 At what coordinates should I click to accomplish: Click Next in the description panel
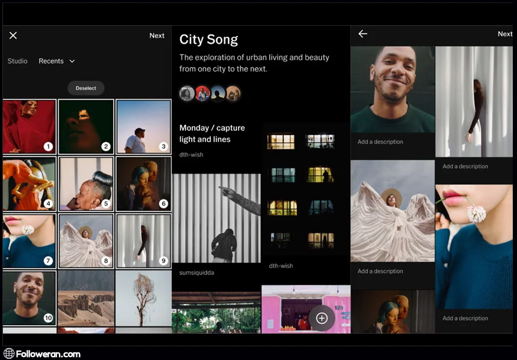[504, 34]
